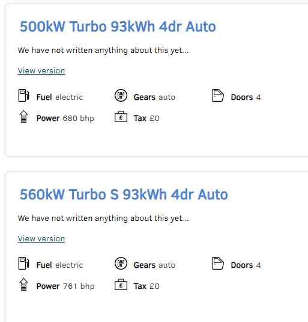Open the 500kW Turbo 93kWh 4dr Auto title
Image resolution: width=308 pixels, height=322 pixels.
118,26
